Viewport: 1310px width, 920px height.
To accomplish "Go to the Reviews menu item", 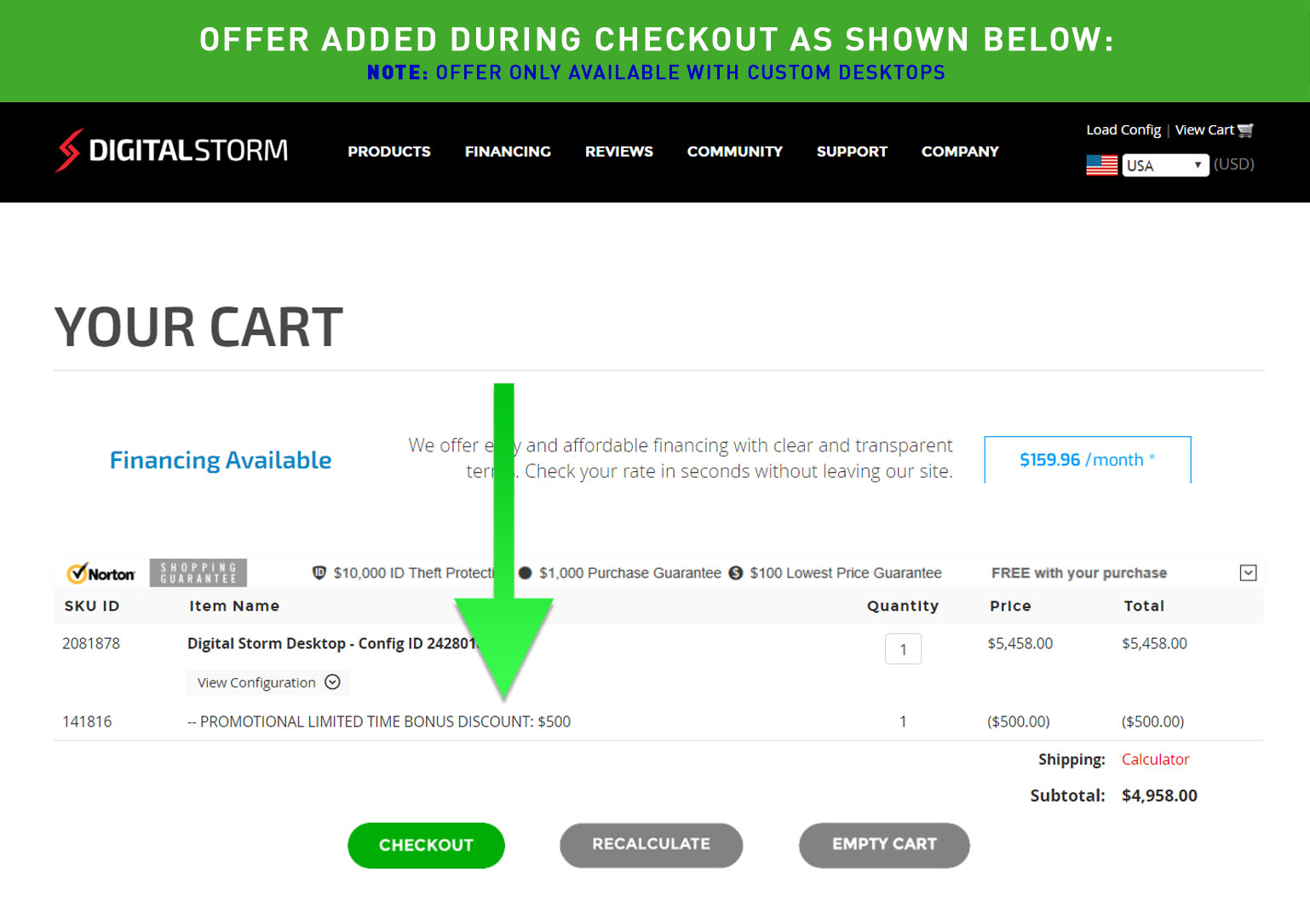I will point(619,152).
